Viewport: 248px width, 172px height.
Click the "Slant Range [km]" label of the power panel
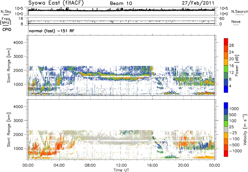[x=9, y=66]
